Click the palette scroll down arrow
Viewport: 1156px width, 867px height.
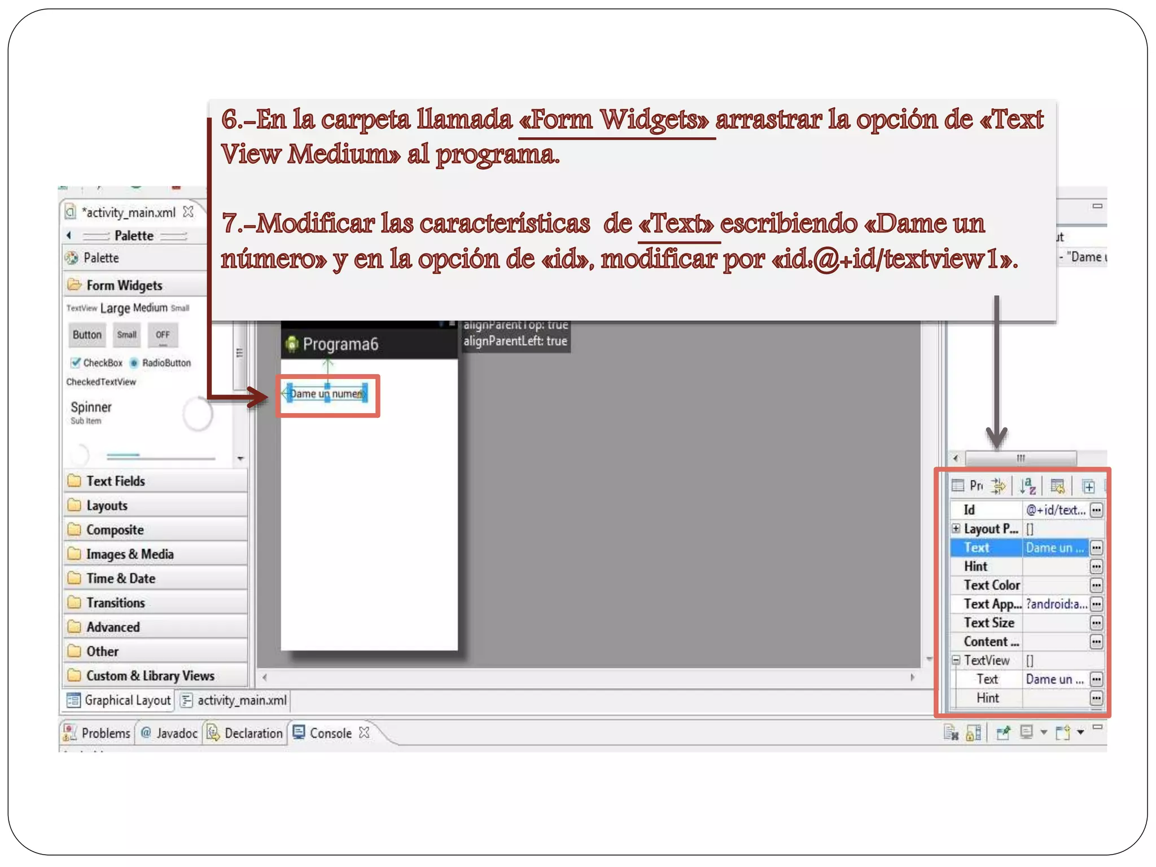241,458
